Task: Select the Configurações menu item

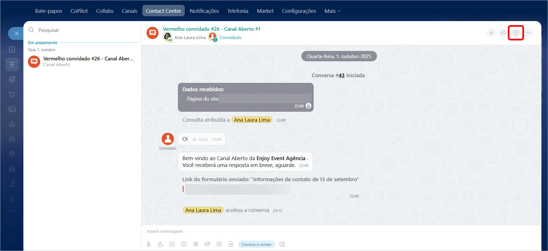Action: (x=299, y=11)
